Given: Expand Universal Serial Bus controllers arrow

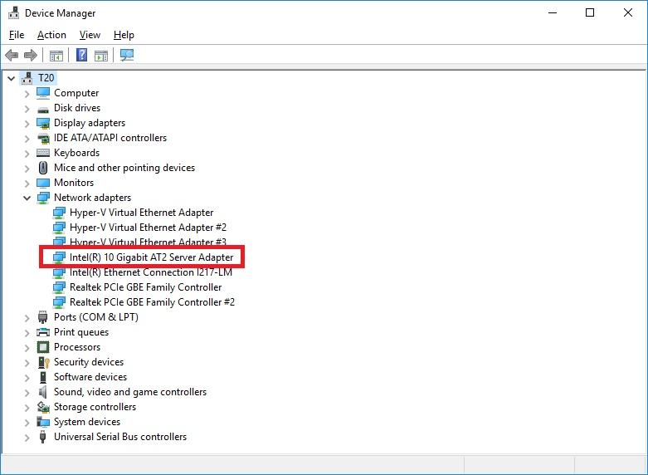Looking at the screenshot, I should click(x=27, y=437).
